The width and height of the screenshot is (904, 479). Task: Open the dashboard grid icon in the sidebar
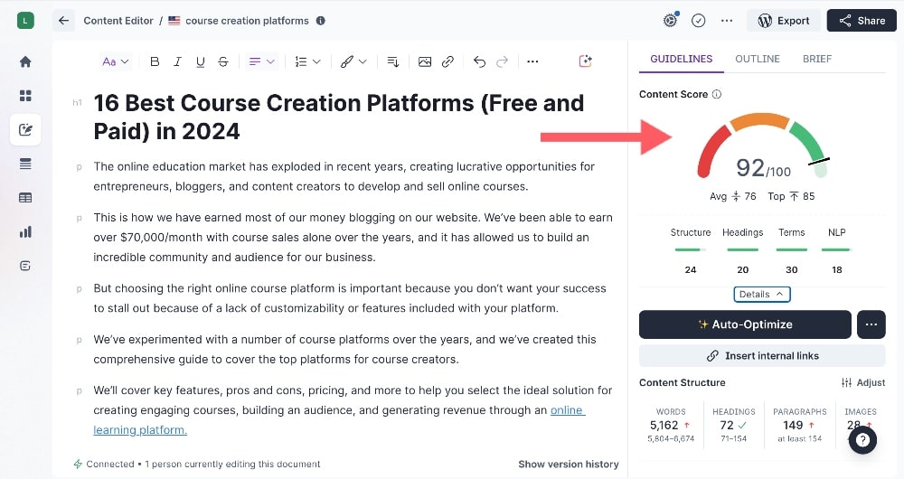(25, 96)
